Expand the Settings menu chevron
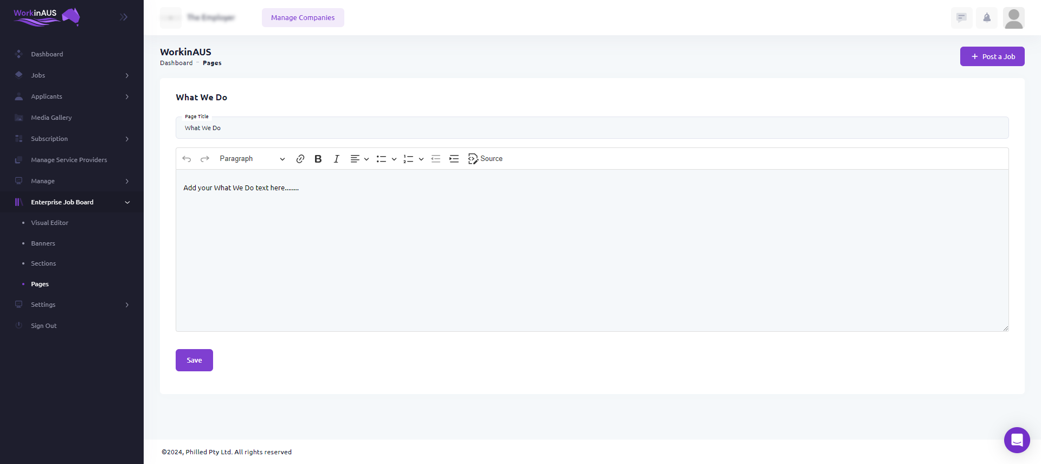This screenshot has width=1041, height=464. (x=127, y=305)
